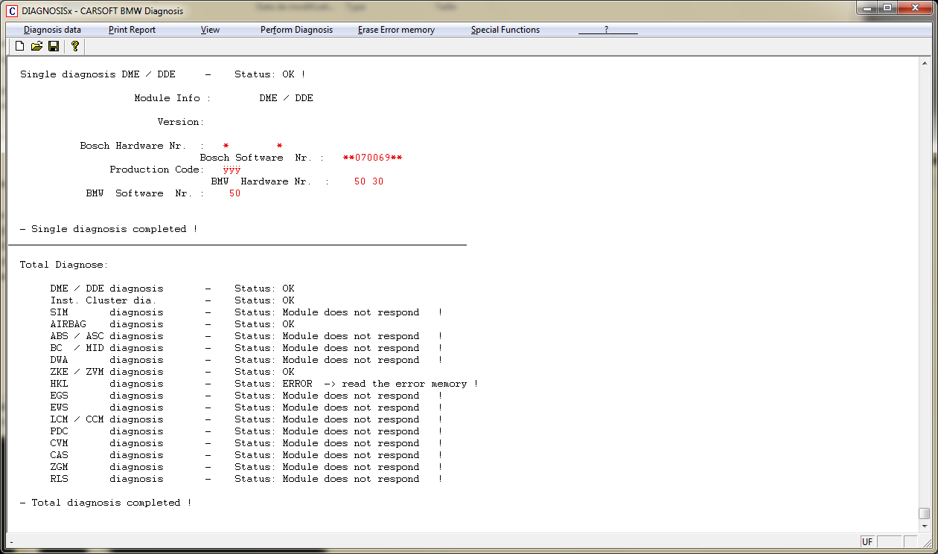Open the Perform Diagnosis menu

pos(296,30)
